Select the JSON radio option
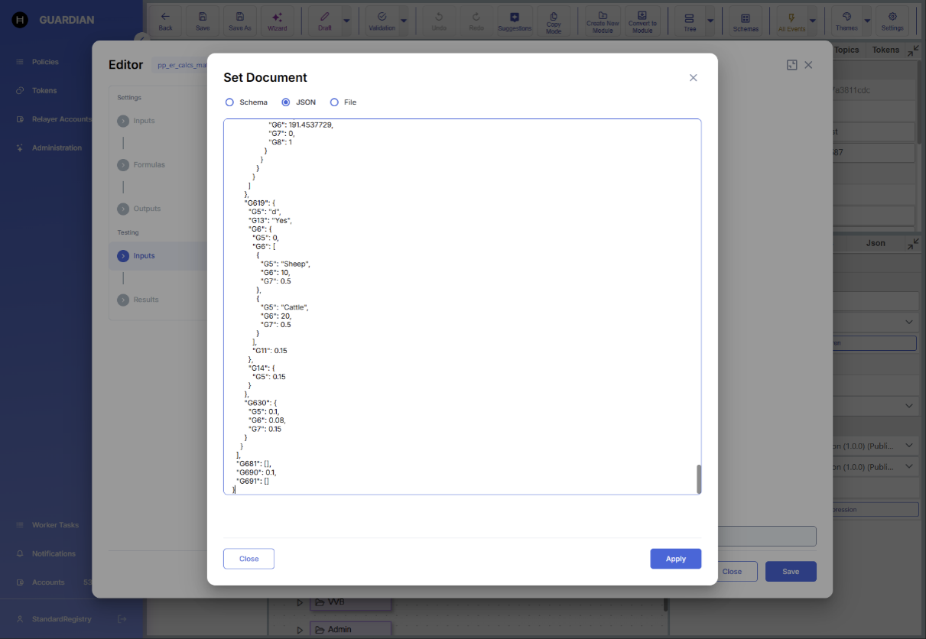Screen dimensions: 926x639 (x=286, y=102)
